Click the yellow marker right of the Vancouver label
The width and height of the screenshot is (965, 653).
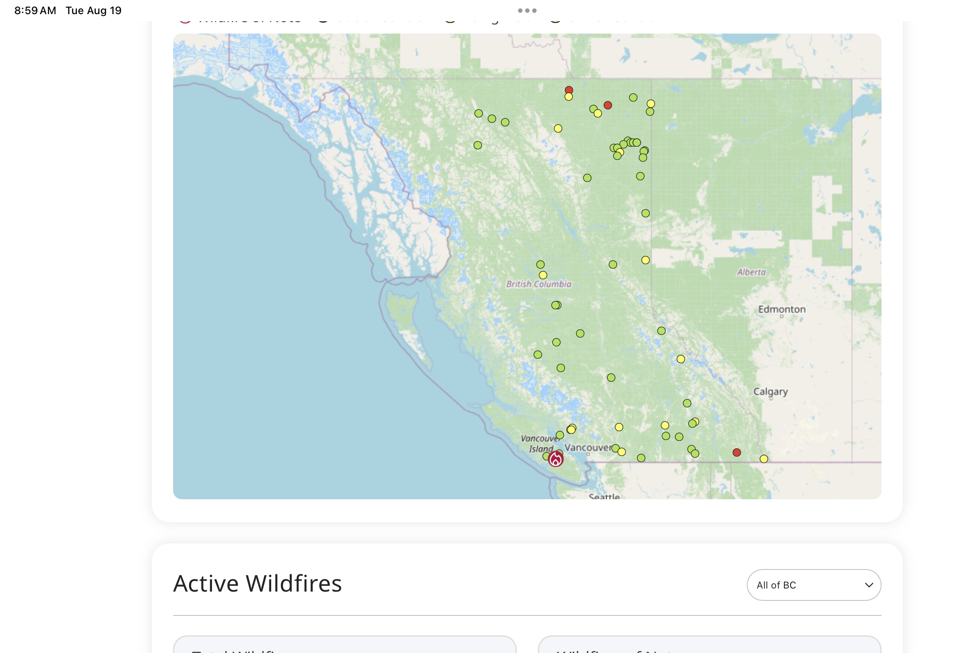tap(622, 452)
